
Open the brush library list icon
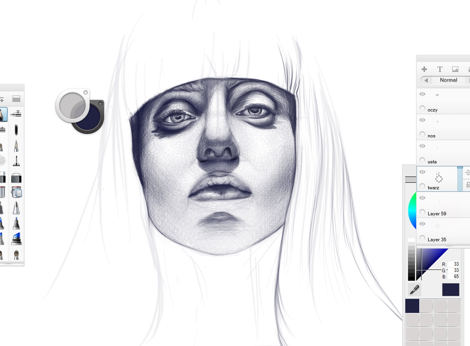tap(16, 99)
